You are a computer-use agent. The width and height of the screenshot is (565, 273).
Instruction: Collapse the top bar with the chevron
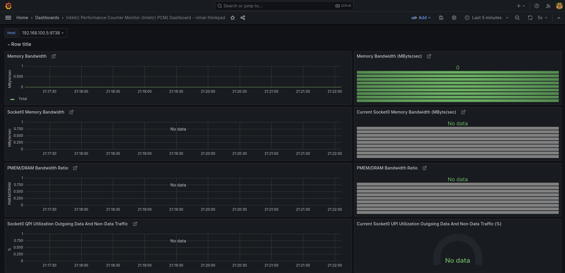[559, 18]
